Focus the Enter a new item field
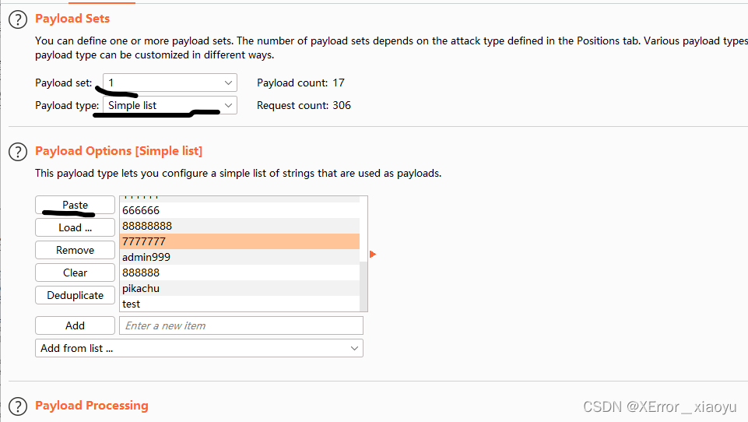Screen dimensions: 748x422 [x=241, y=325]
